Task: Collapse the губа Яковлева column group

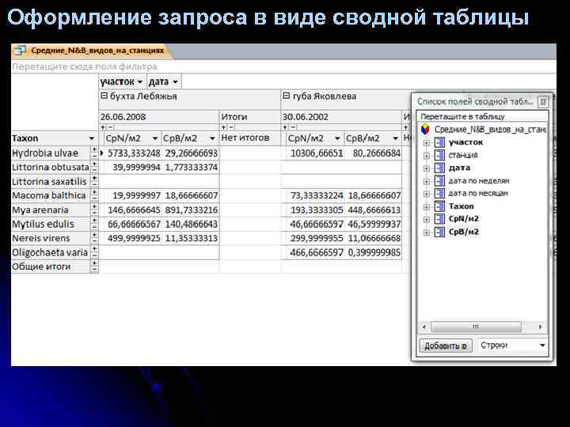Action: (286, 96)
